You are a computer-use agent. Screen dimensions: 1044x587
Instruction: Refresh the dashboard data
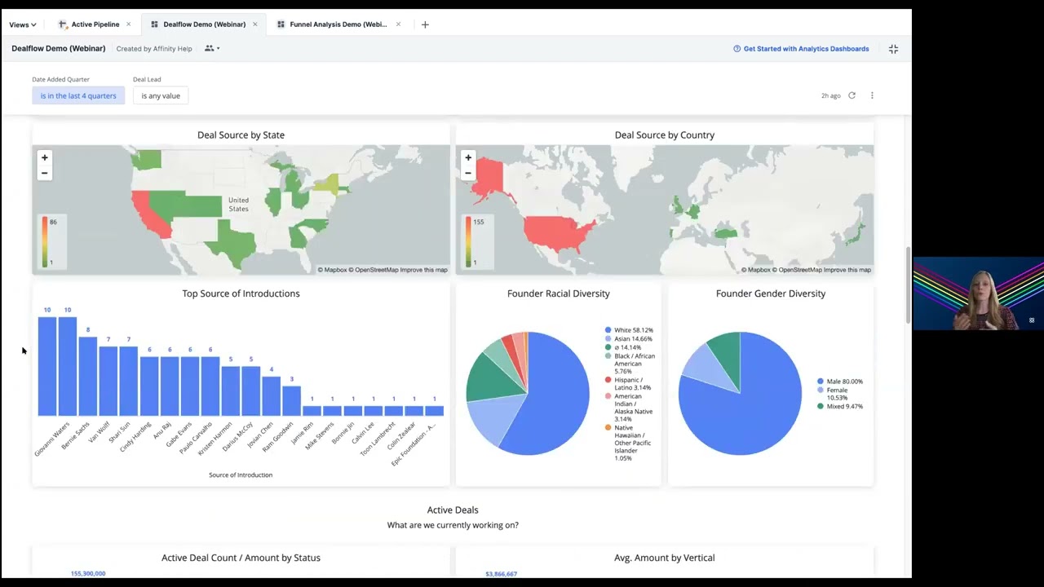pos(852,95)
